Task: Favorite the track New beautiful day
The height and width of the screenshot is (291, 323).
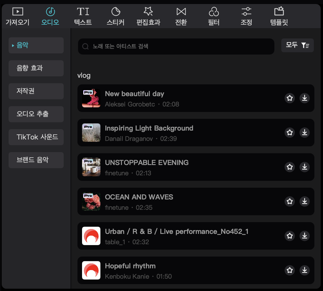Action: (x=290, y=98)
